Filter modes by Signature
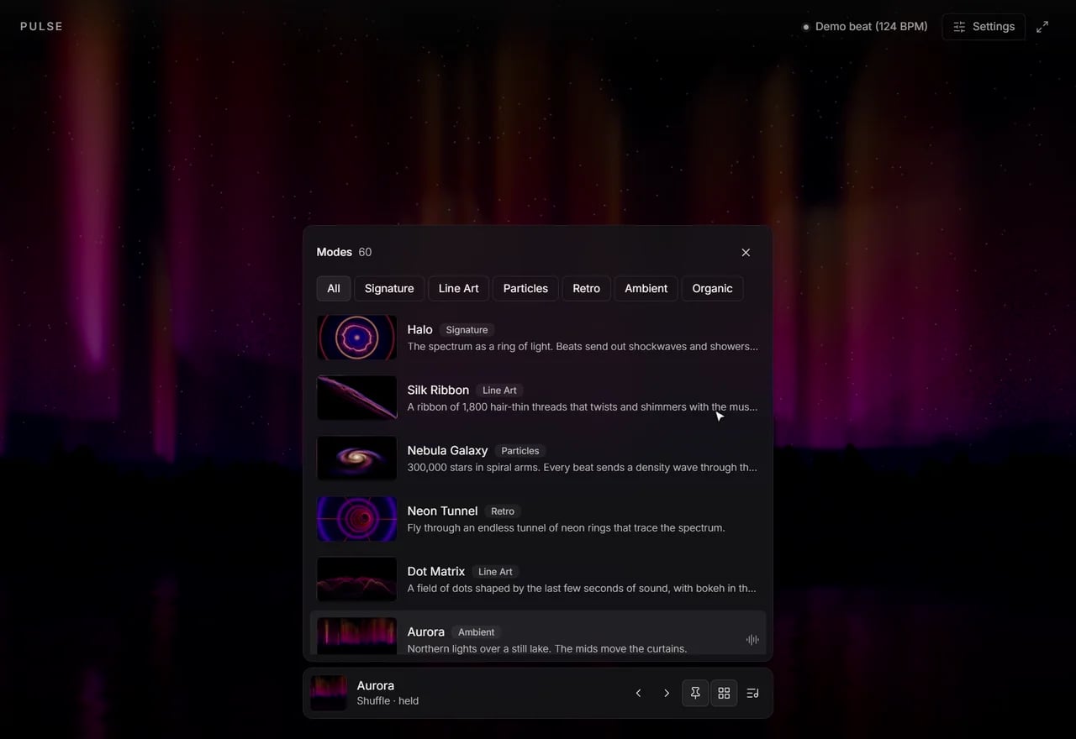The width and height of the screenshot is (1076, 739). click(389, 288)
